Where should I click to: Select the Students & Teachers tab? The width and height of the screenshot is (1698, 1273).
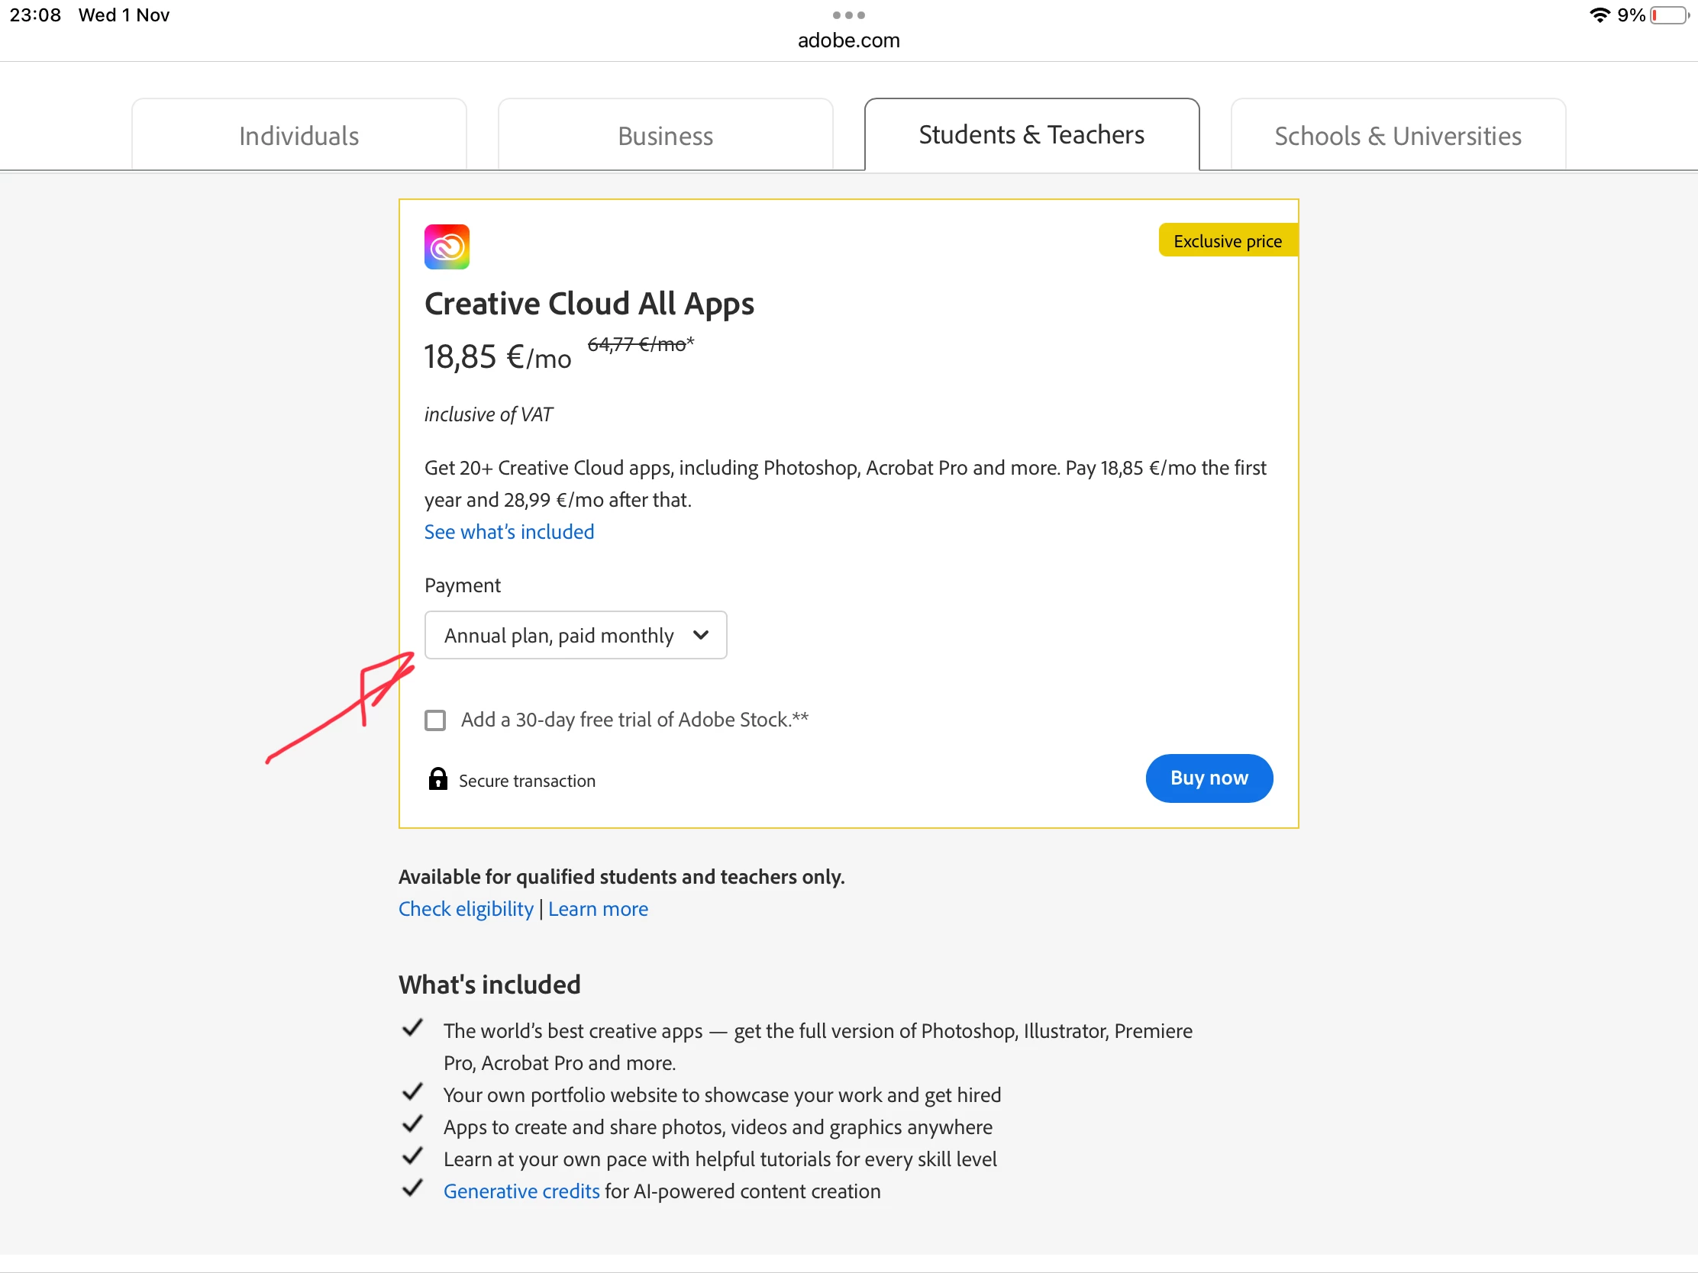[1031, 135]
